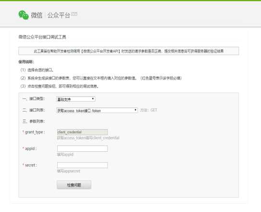Click the grant_type hint mentioning client_credential
Screen dimensions: 261x212
click(x=88, y=138)
